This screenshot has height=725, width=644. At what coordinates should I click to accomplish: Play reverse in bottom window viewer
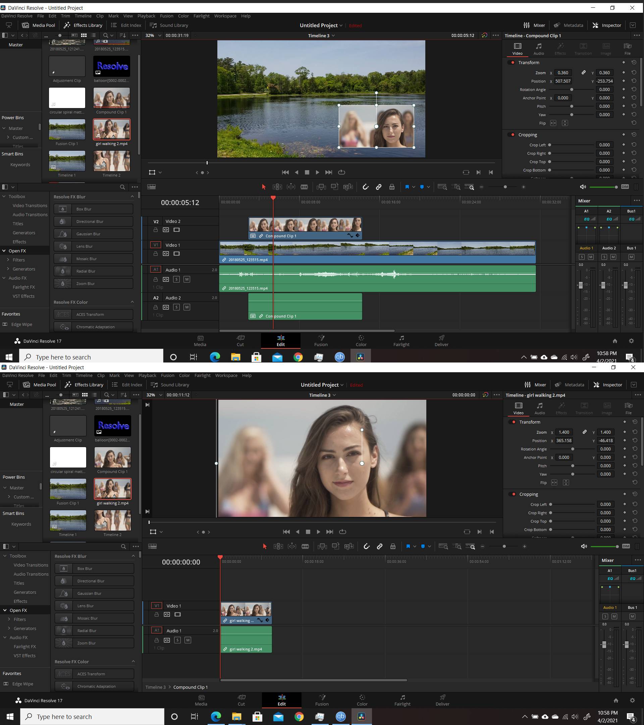[x=298, y=532]
